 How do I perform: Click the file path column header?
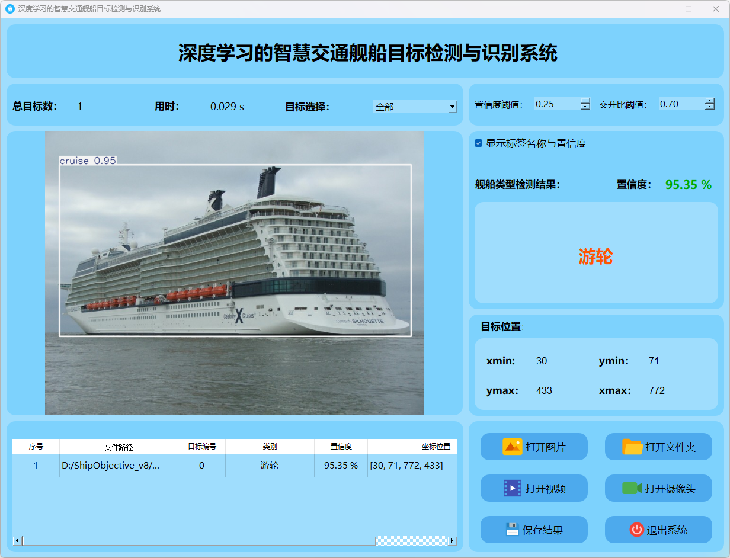point(119,447)
